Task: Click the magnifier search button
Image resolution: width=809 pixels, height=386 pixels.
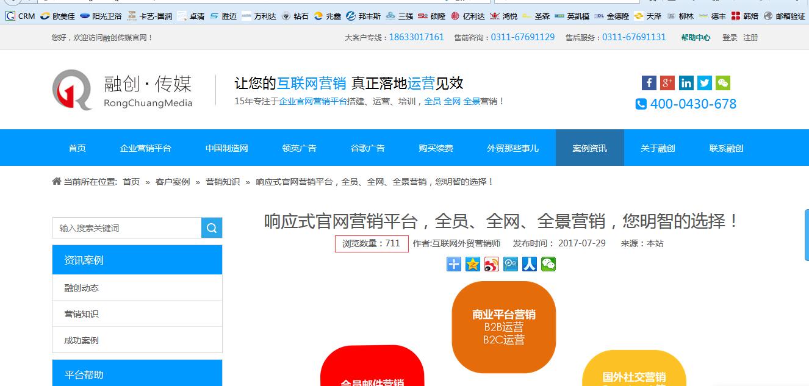Action: tap(212, 228)
